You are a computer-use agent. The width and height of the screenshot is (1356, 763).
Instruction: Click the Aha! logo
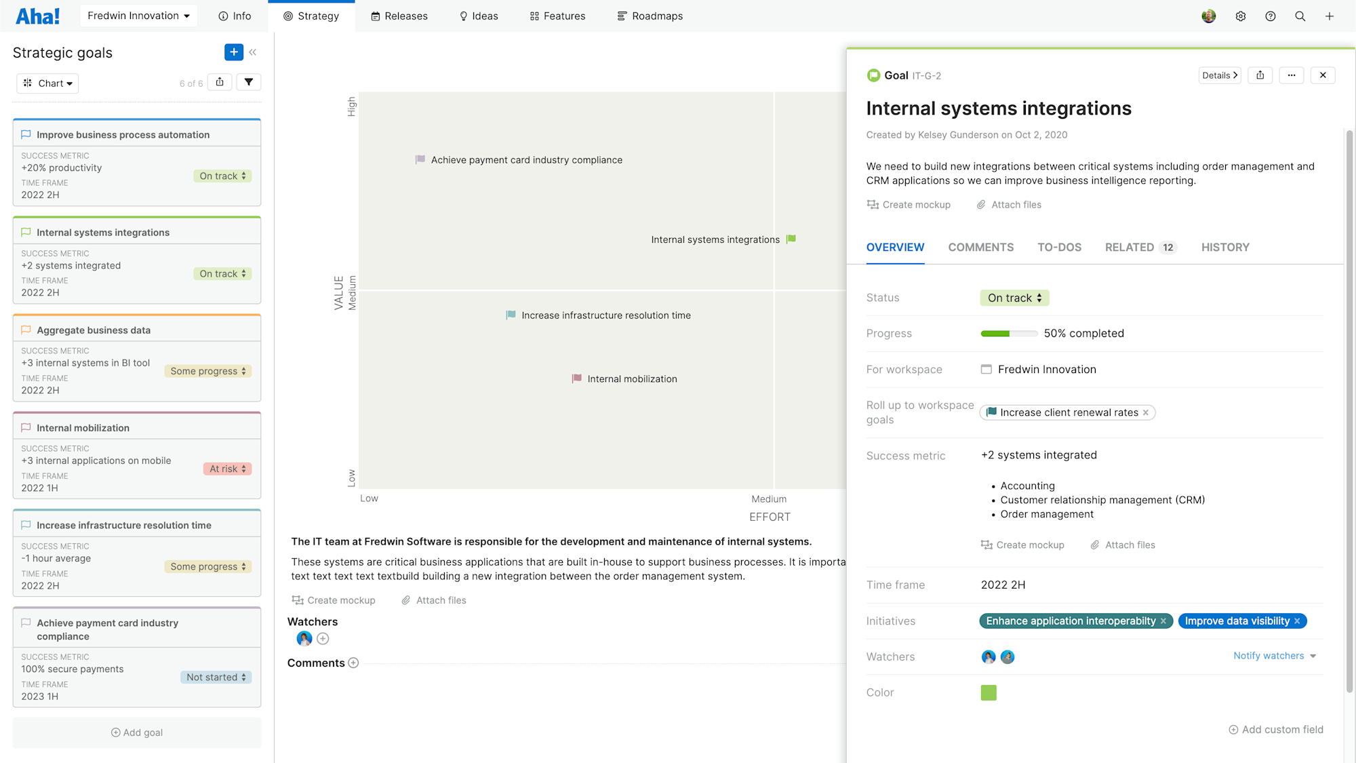coord(38,15)
